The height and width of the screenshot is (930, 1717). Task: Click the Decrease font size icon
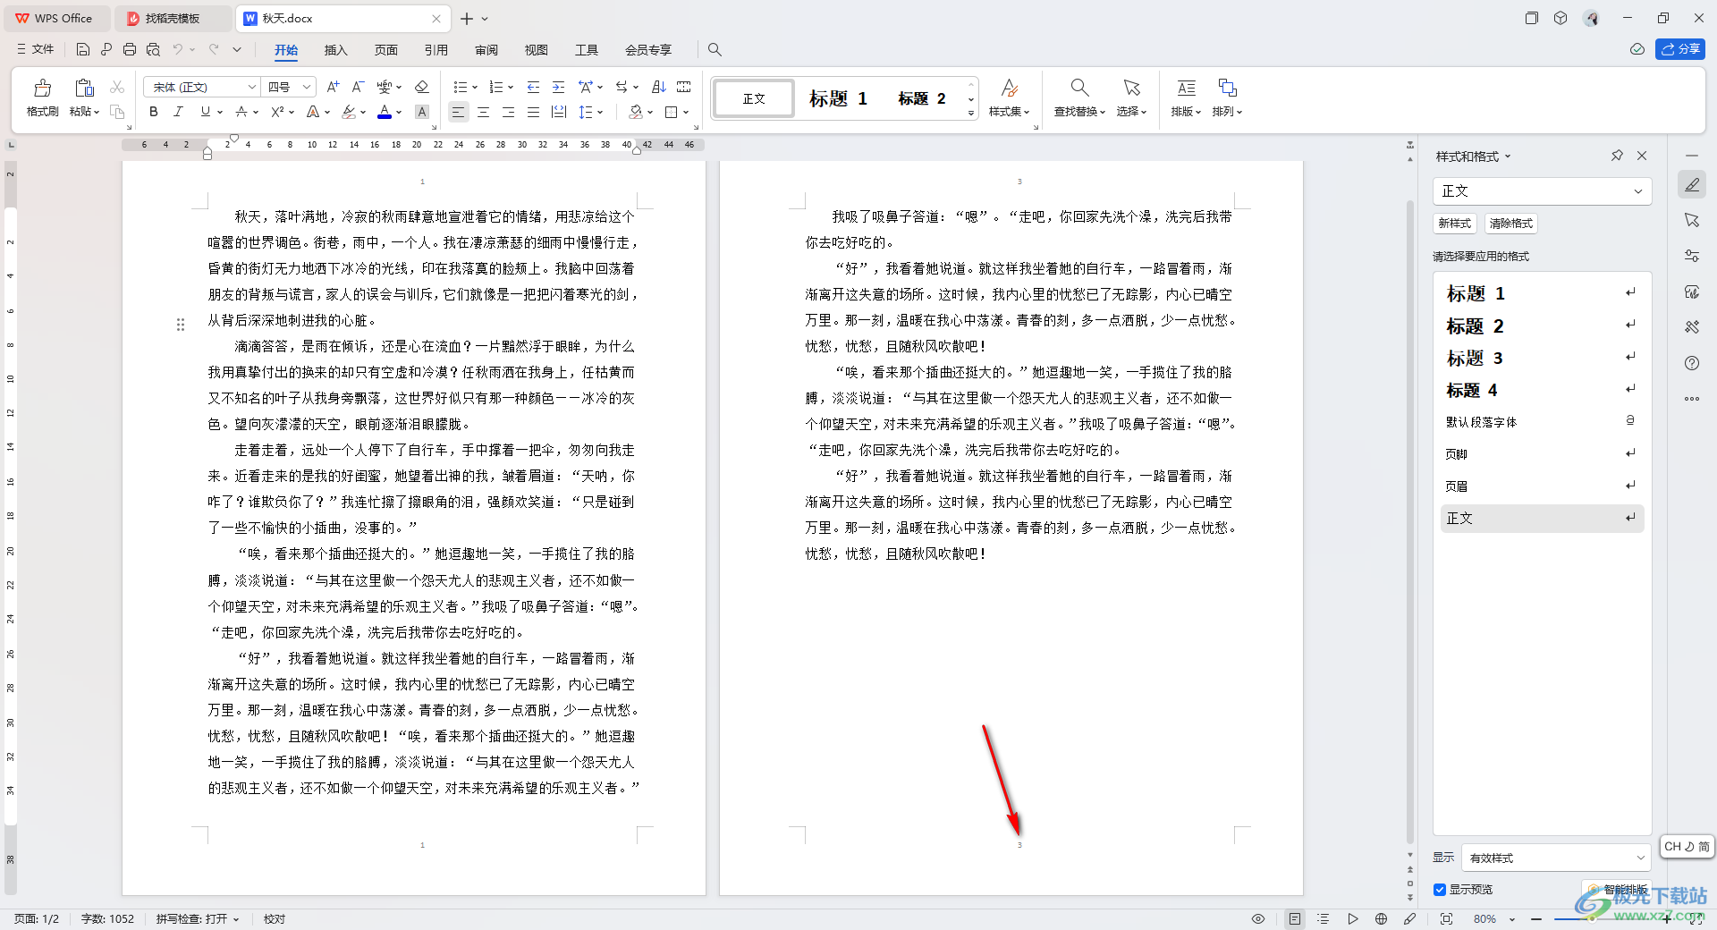[358, 87]
